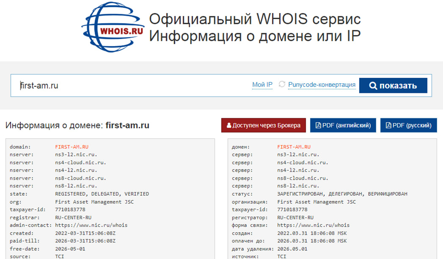The width and height of the screenshot is (443, 259).
Task: Click the PDF file icon for английский
Action: point(318,126)
